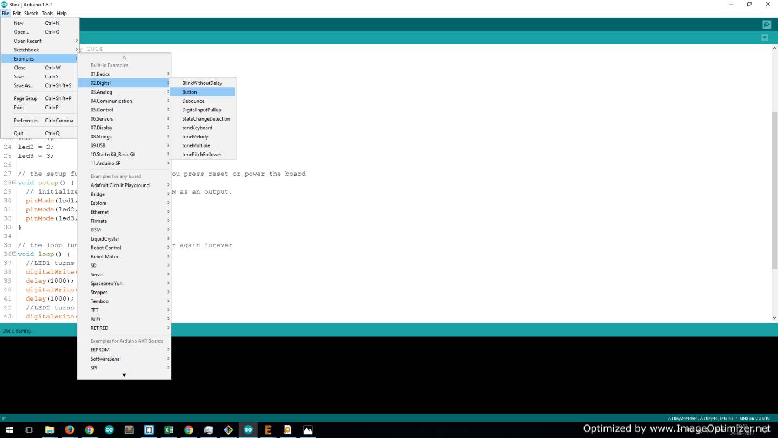This screenshot has height=438, width=778.
Task: Select Close in the File menu
Action: click(x=40, y=68)
